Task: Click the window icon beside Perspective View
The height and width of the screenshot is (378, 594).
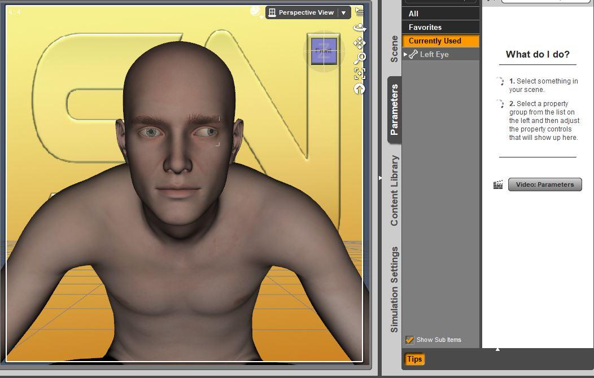Action: click(272, 12)
